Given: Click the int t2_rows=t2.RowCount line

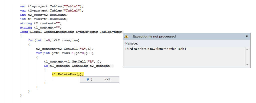Looking at the screenshot, I should click(x=44, y=15).
